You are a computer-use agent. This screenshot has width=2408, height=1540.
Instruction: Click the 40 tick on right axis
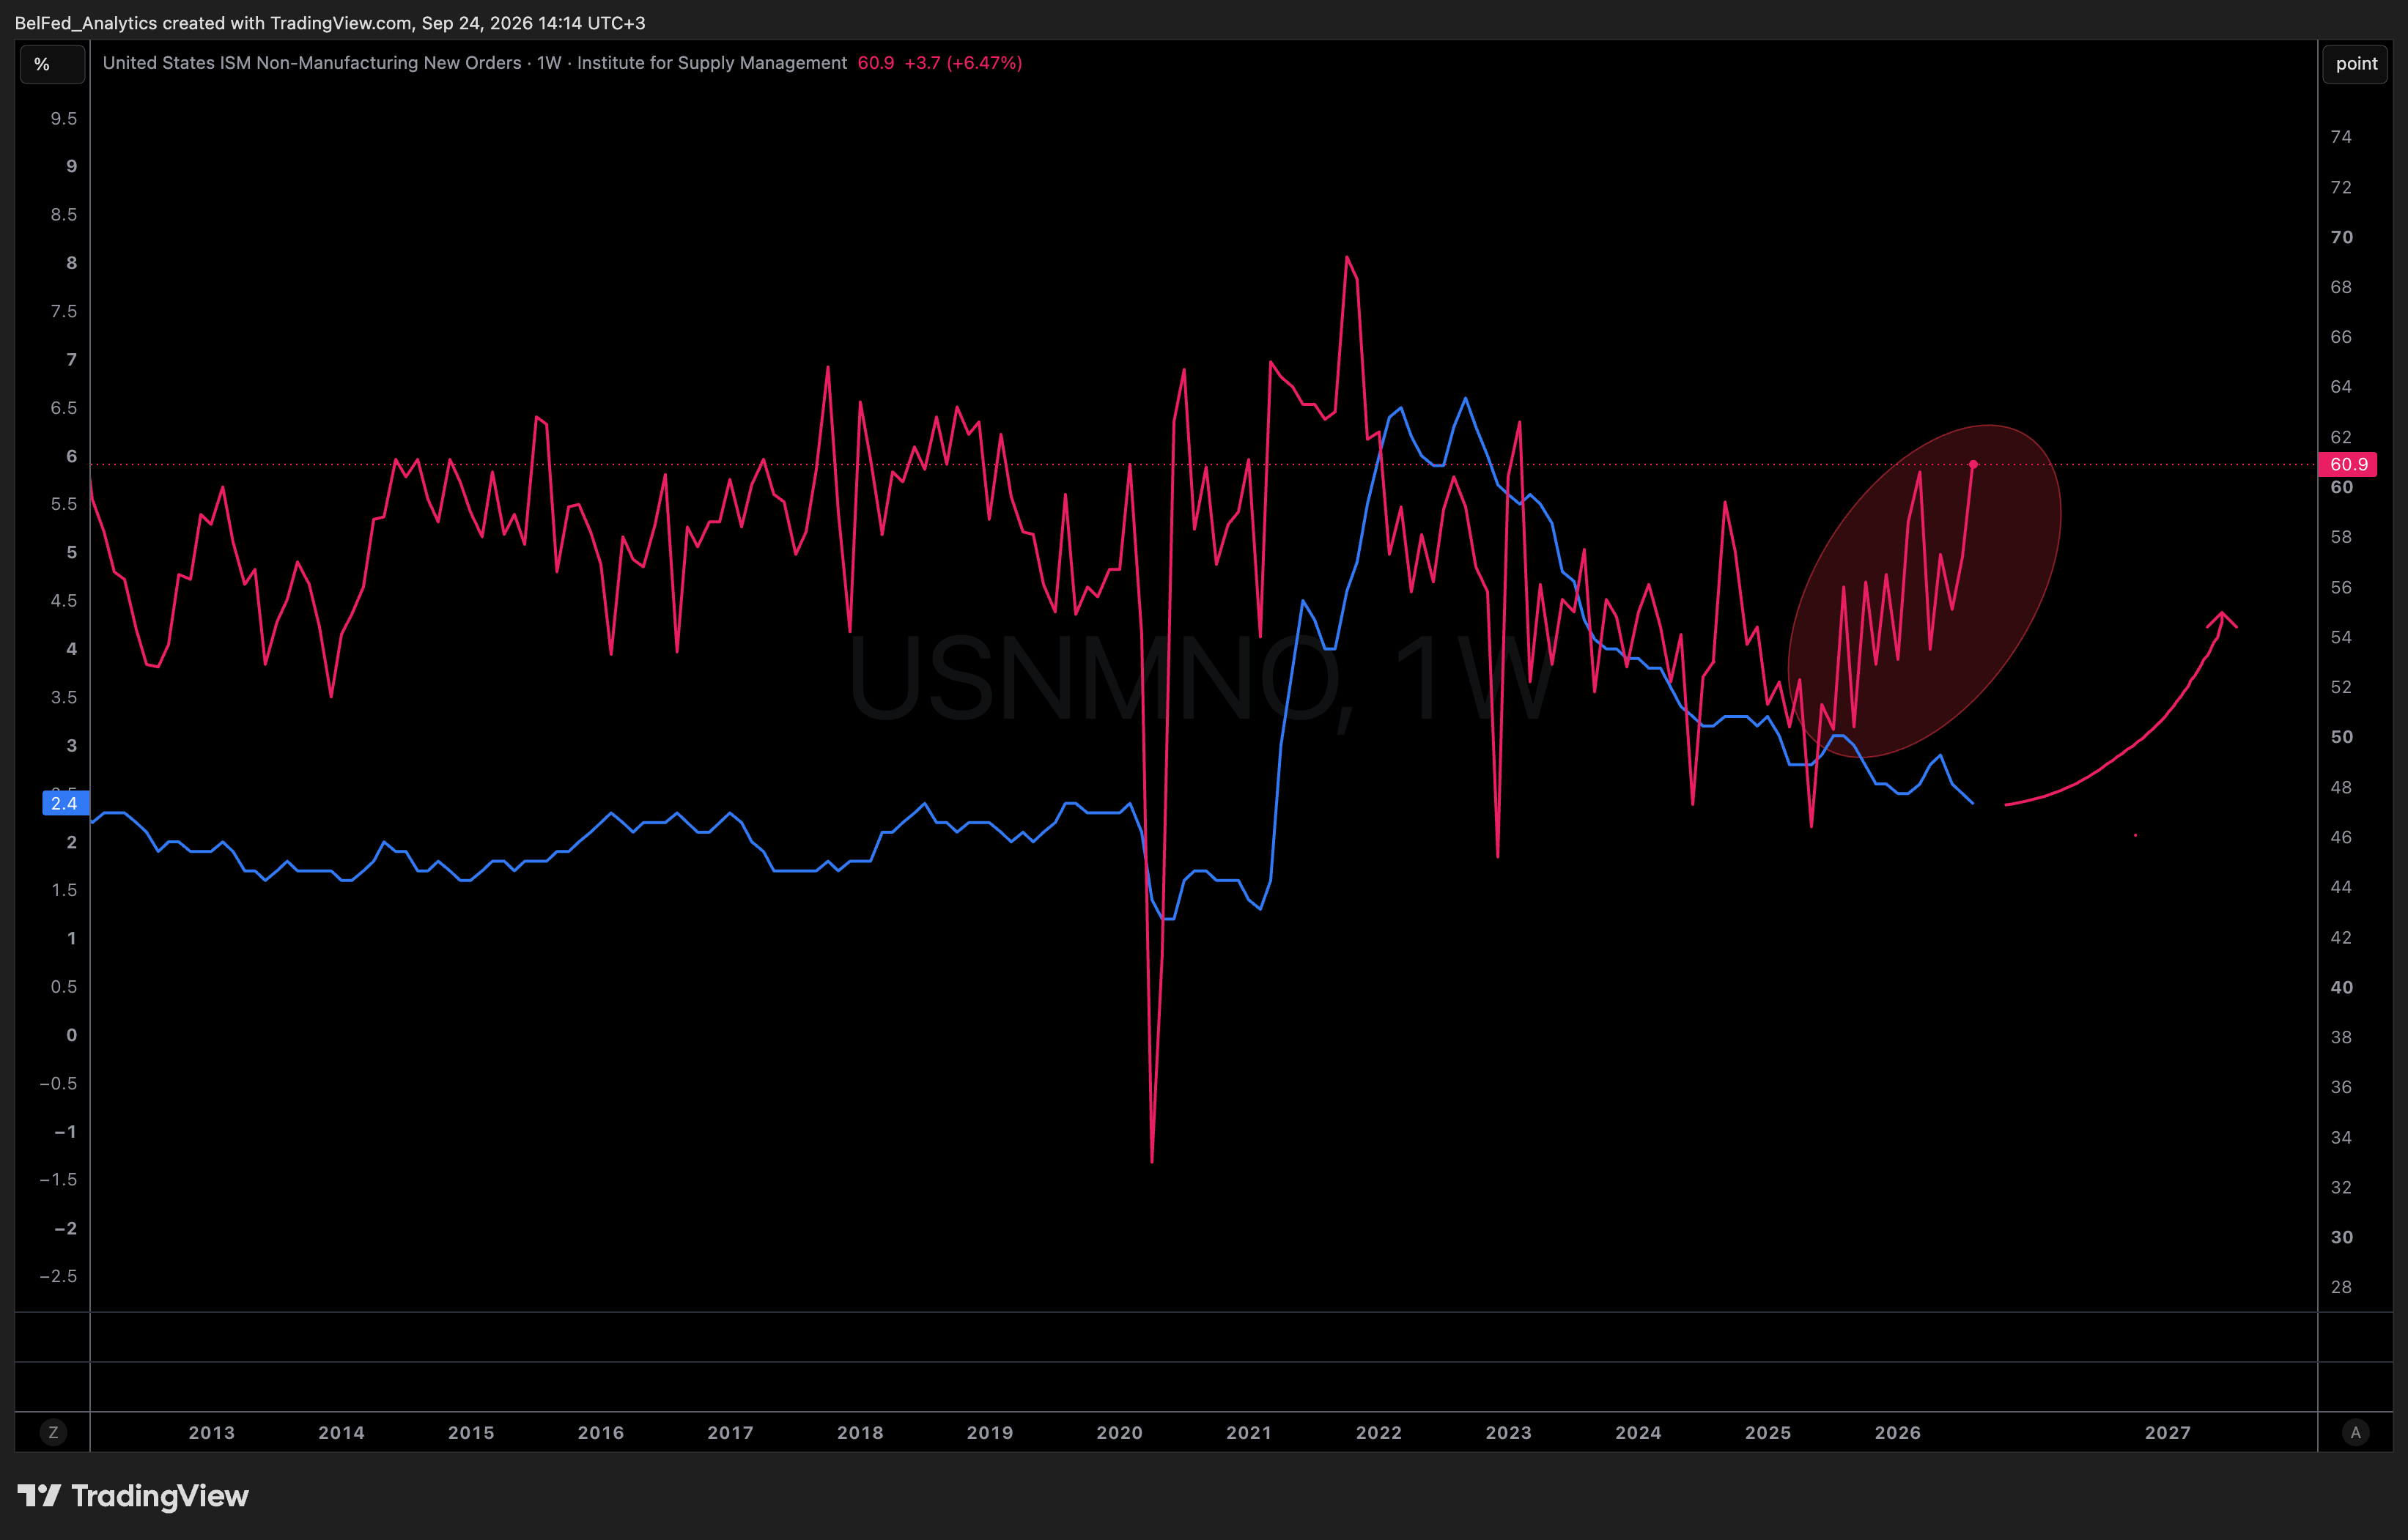click(2341, 987)
